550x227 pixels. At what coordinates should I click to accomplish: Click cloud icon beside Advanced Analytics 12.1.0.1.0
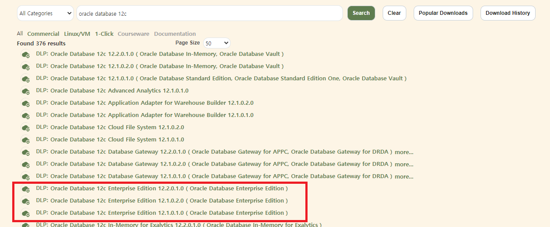pyautogui.click(x=26, y=91)
